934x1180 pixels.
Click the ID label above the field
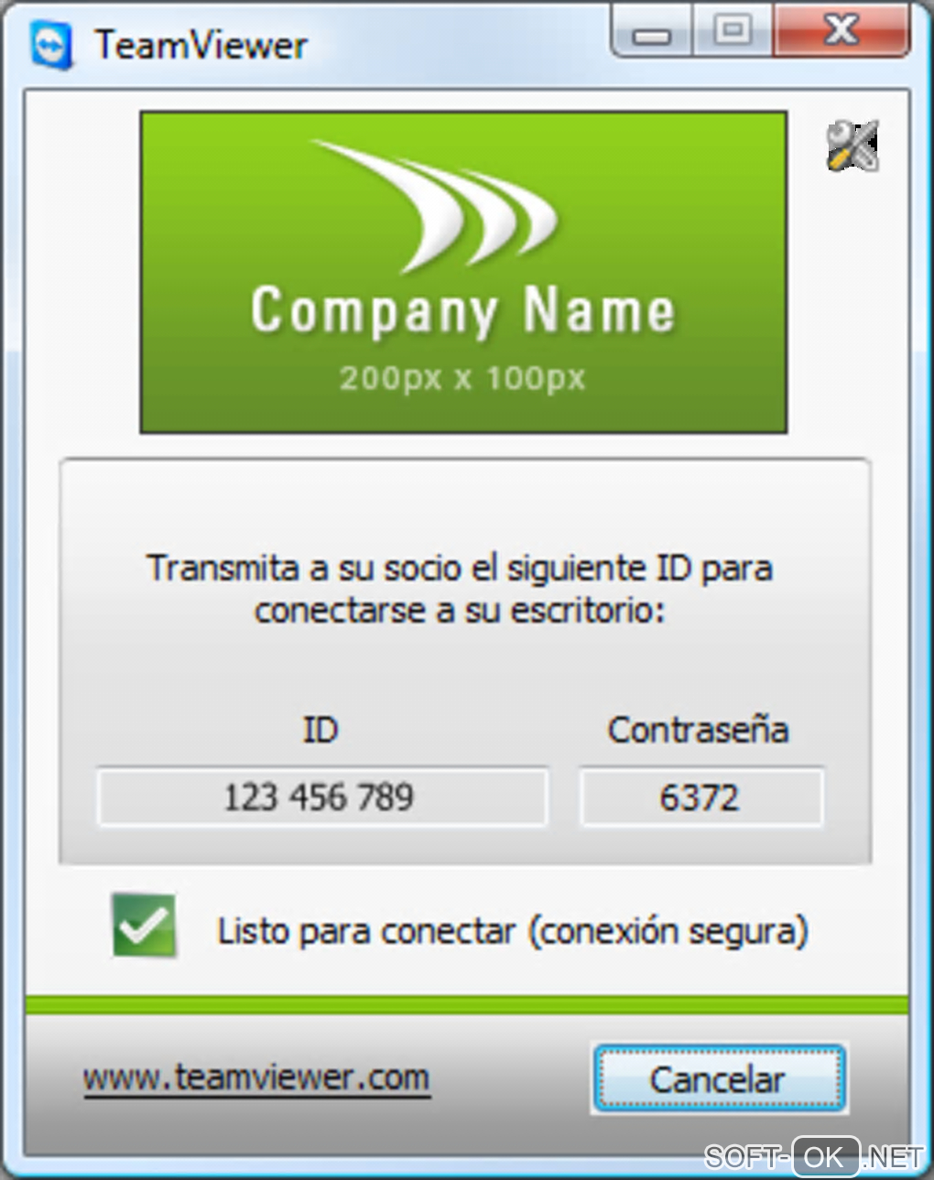point(320,730)
